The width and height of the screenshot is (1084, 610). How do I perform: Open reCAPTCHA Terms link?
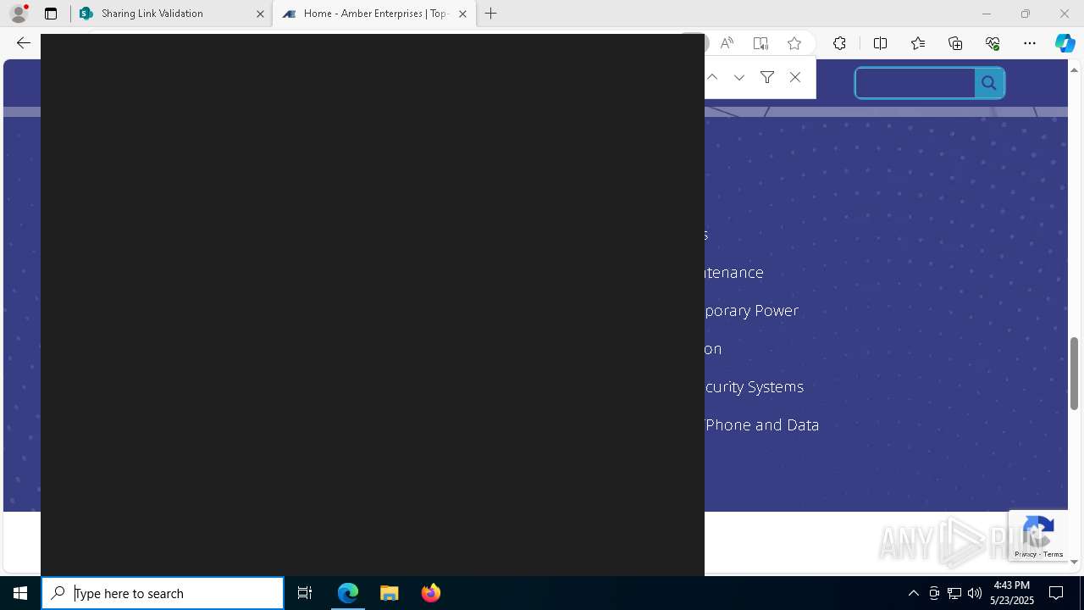tap(1054, 554)
